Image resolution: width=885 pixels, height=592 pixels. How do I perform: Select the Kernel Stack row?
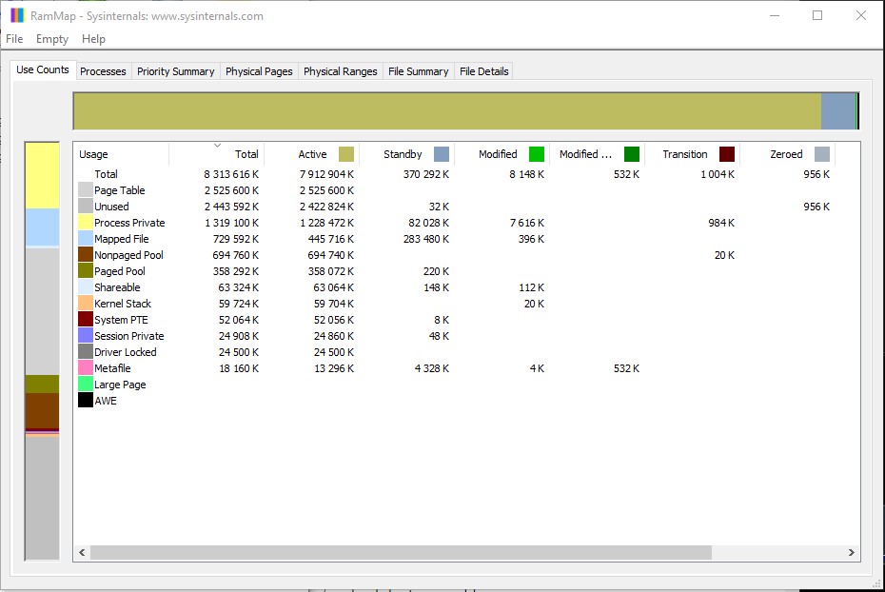(x=123, y=304)
